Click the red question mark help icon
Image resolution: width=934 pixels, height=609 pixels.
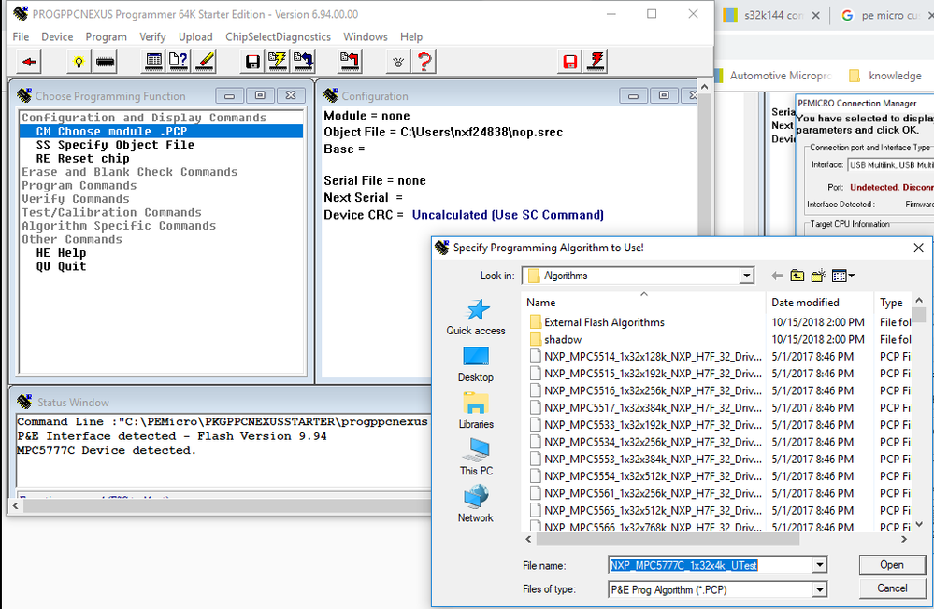424,62
